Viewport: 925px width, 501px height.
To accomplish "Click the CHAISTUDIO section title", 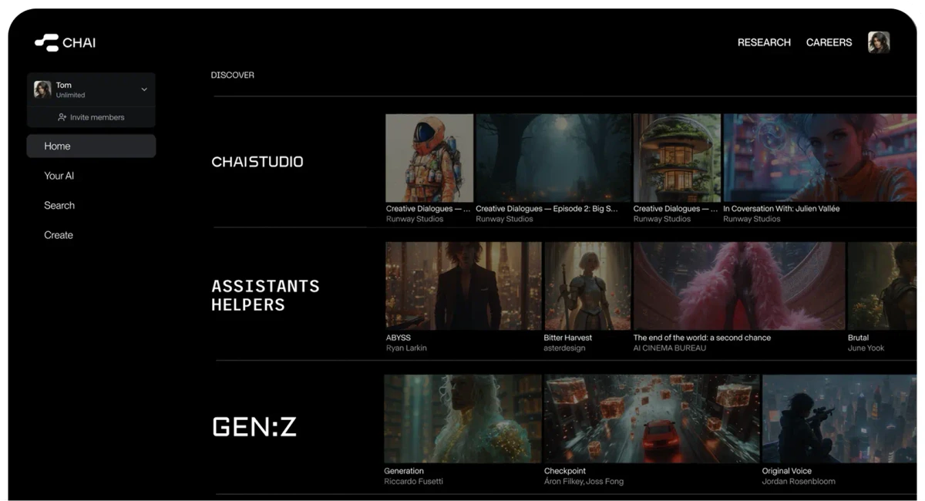I will [257, 162].
